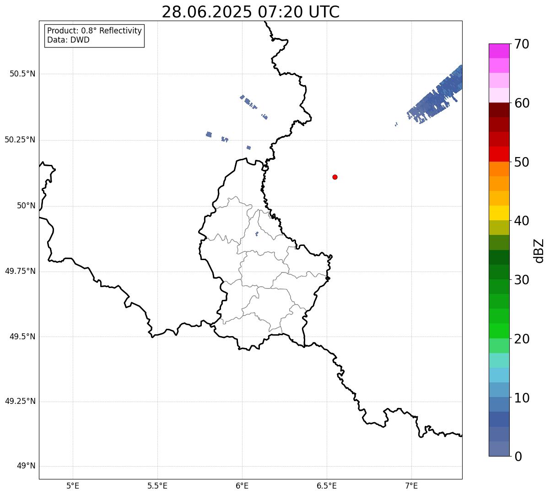Image resolution: width=550 pixels, height=495 pixels.
Task: Click the 50°N latitude label
Action: tap(26, 206)
